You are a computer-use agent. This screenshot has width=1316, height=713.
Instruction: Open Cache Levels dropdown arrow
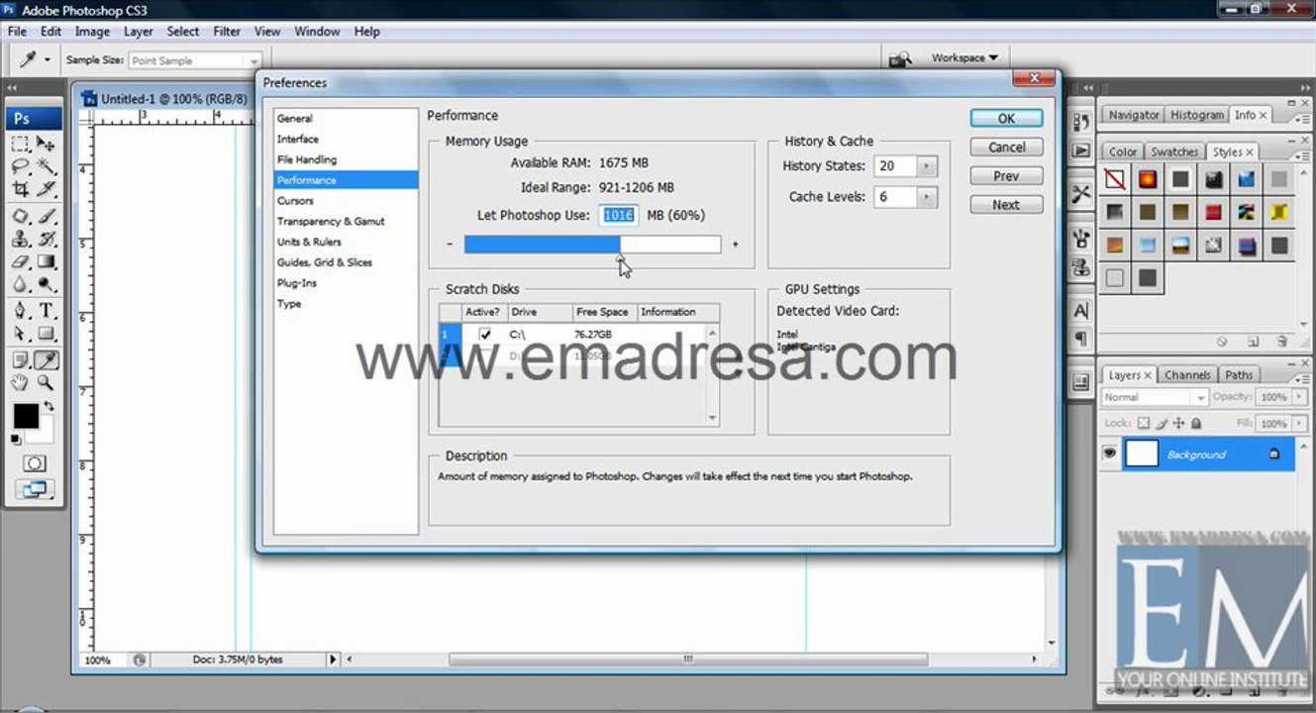click(x=927, y=197)
